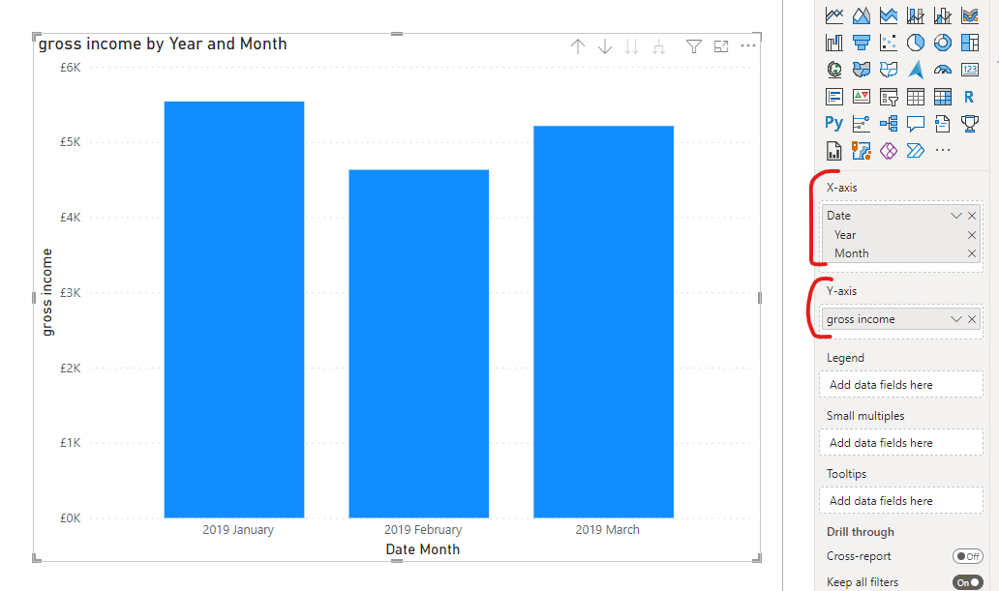The image size is (999, 591).
Task: Select the Card visual with 123
Action: click(x=970, y=70)
